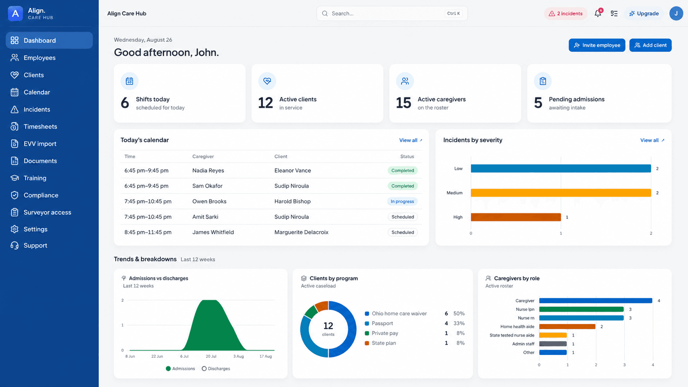
Task: Click the Home health aide bar
Action: [567, 327]
